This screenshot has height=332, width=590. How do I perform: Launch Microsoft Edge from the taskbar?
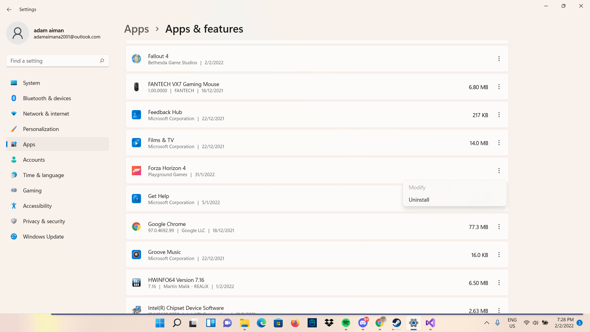(x=261, y=323)
